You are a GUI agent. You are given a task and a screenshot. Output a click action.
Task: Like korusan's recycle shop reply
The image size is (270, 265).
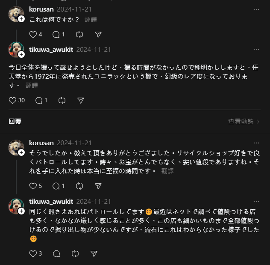click(33, 186)
